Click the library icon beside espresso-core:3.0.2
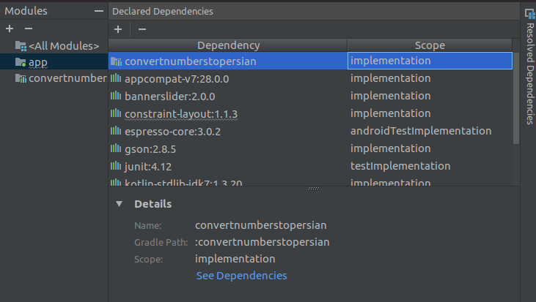536x302 pixels. (116, 131)
